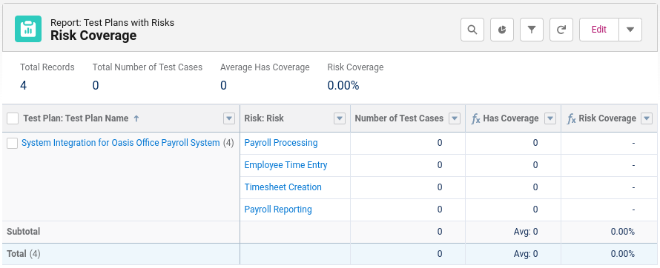Expand Number of Test Cases column menu
The image size is (660, 268).
click(455, 118)
